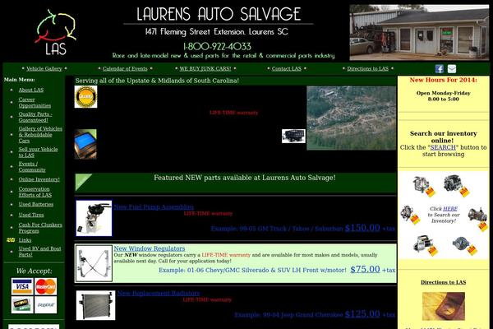Open the aerial salvage yard photo
Viewport: 493px width, 329px height.
(x=351, y=118)
